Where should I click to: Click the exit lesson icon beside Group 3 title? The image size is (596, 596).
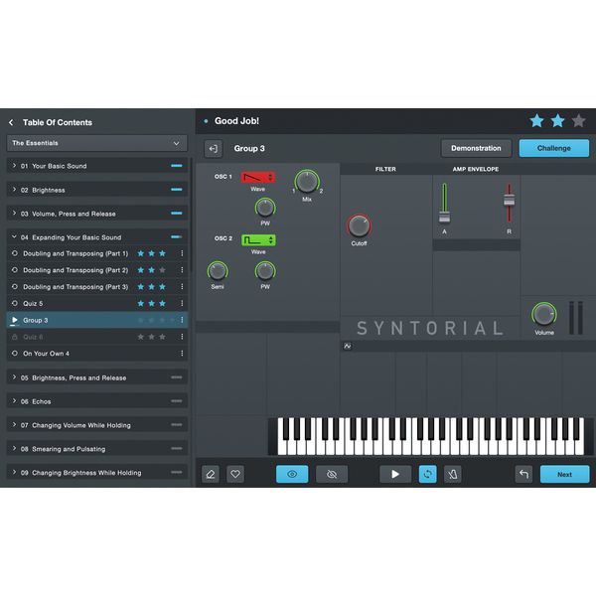214,149
